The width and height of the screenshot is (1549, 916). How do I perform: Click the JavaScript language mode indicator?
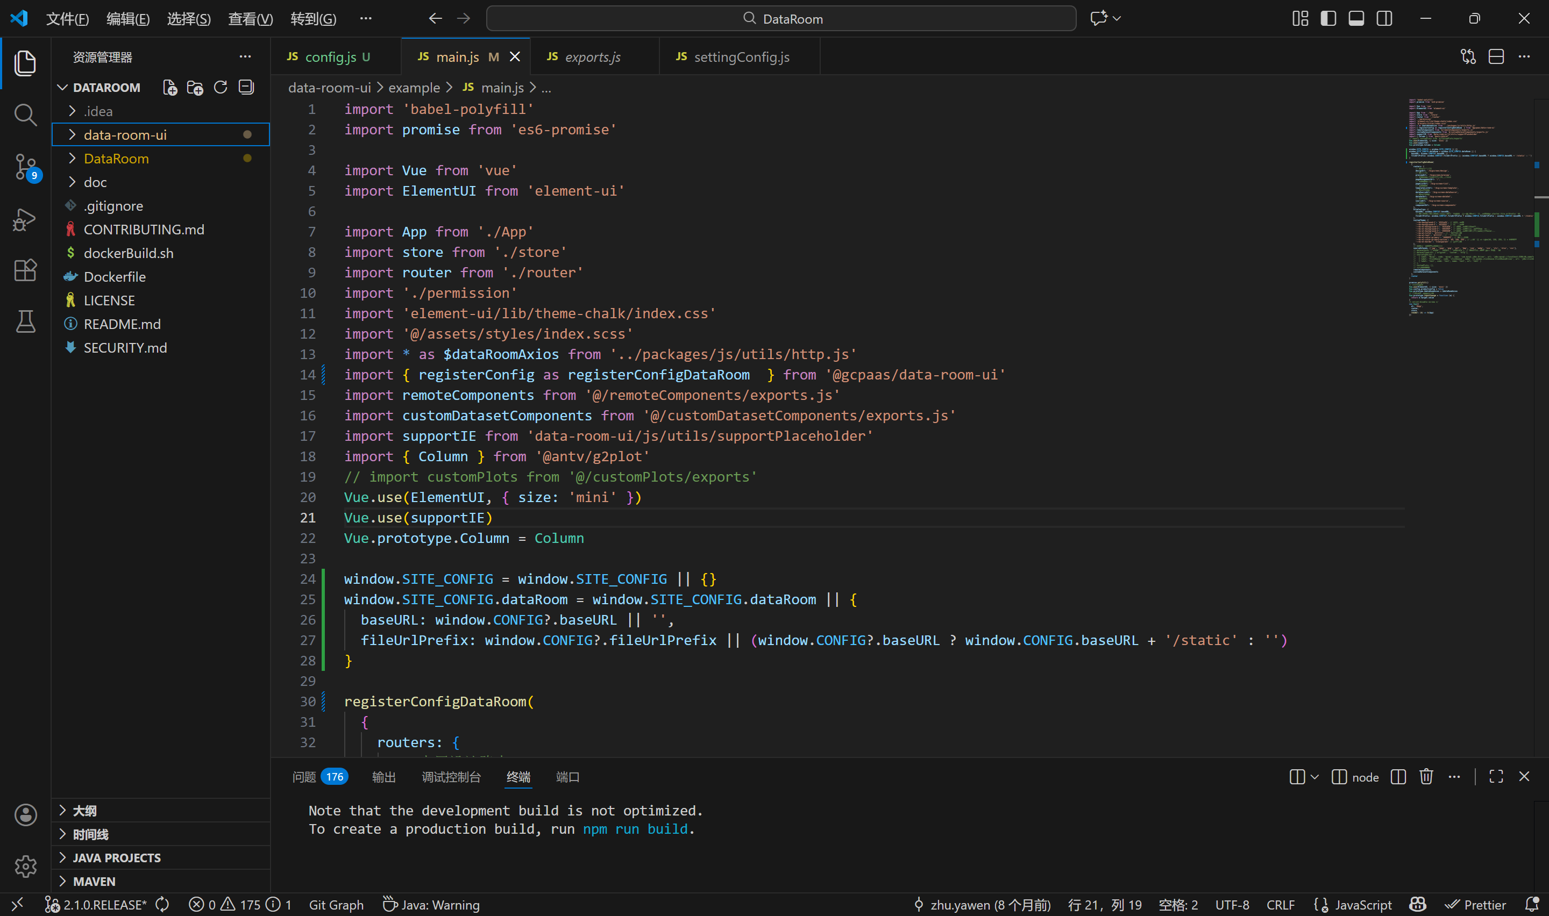tap(1362, 904)
